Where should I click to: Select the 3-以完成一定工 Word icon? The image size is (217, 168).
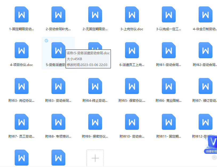pyautogui.click(x=169, y=14)
